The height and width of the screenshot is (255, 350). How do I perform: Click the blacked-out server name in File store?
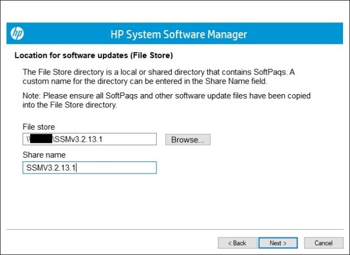[x=40, y=140]
